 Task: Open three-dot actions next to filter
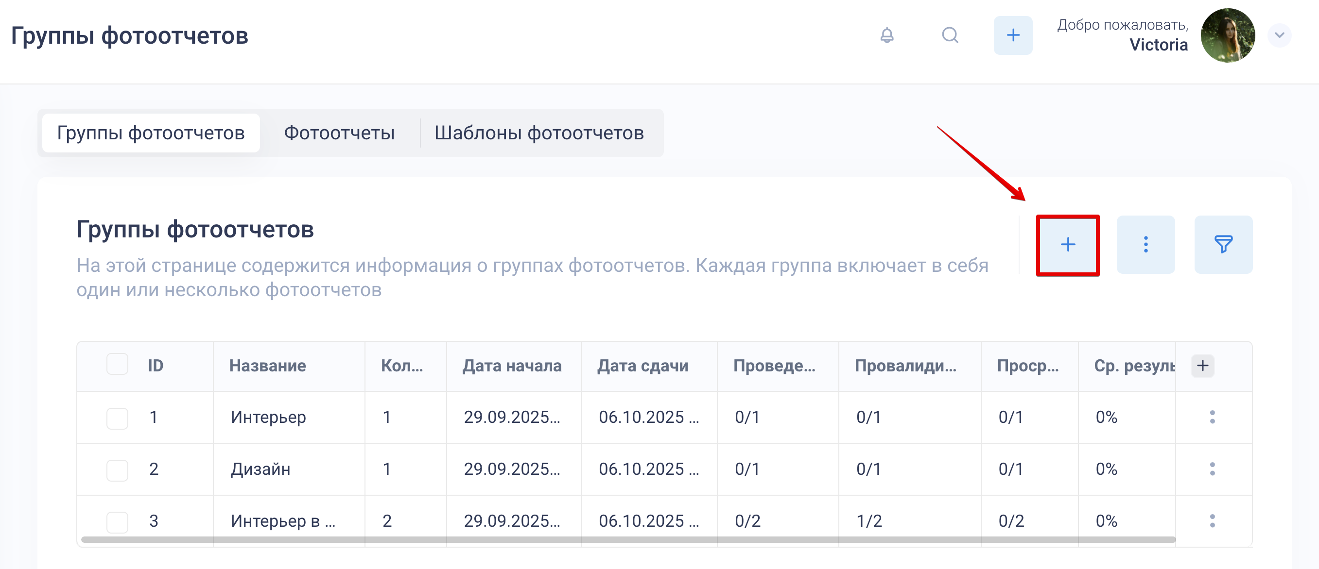click(1145, 245)
